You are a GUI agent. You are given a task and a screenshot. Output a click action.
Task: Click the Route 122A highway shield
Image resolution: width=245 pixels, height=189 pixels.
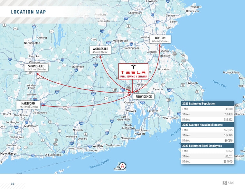94,40
